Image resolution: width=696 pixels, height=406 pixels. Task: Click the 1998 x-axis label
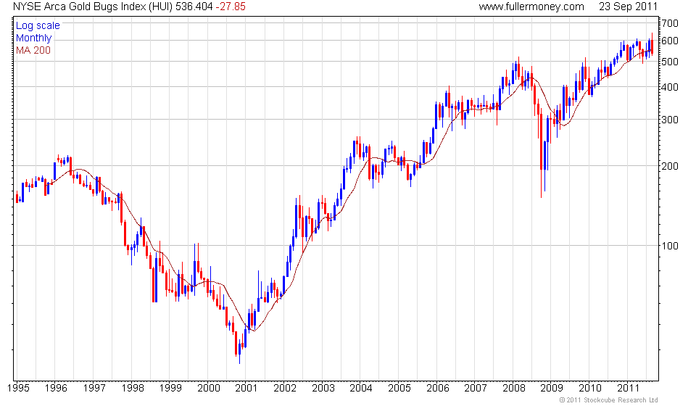[x=132, y=389]
